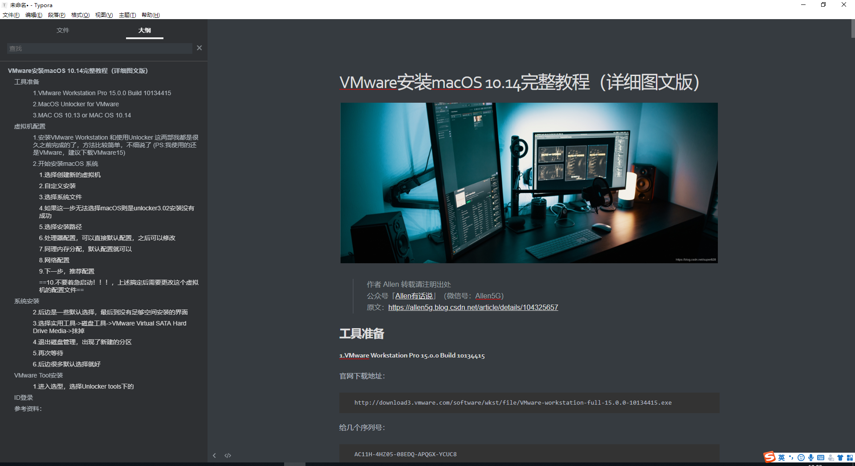Jump to 系统安装 in the outline
The height and width of the screenshot is (466, 855).
[27, 301]
